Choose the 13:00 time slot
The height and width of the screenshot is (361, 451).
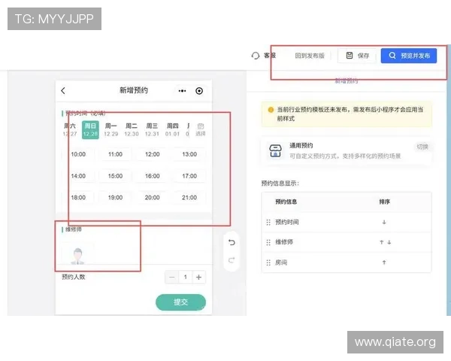click(x=189, y=154)
